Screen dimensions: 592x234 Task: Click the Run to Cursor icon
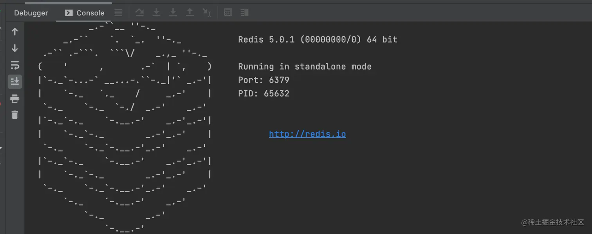coord(207,13)
